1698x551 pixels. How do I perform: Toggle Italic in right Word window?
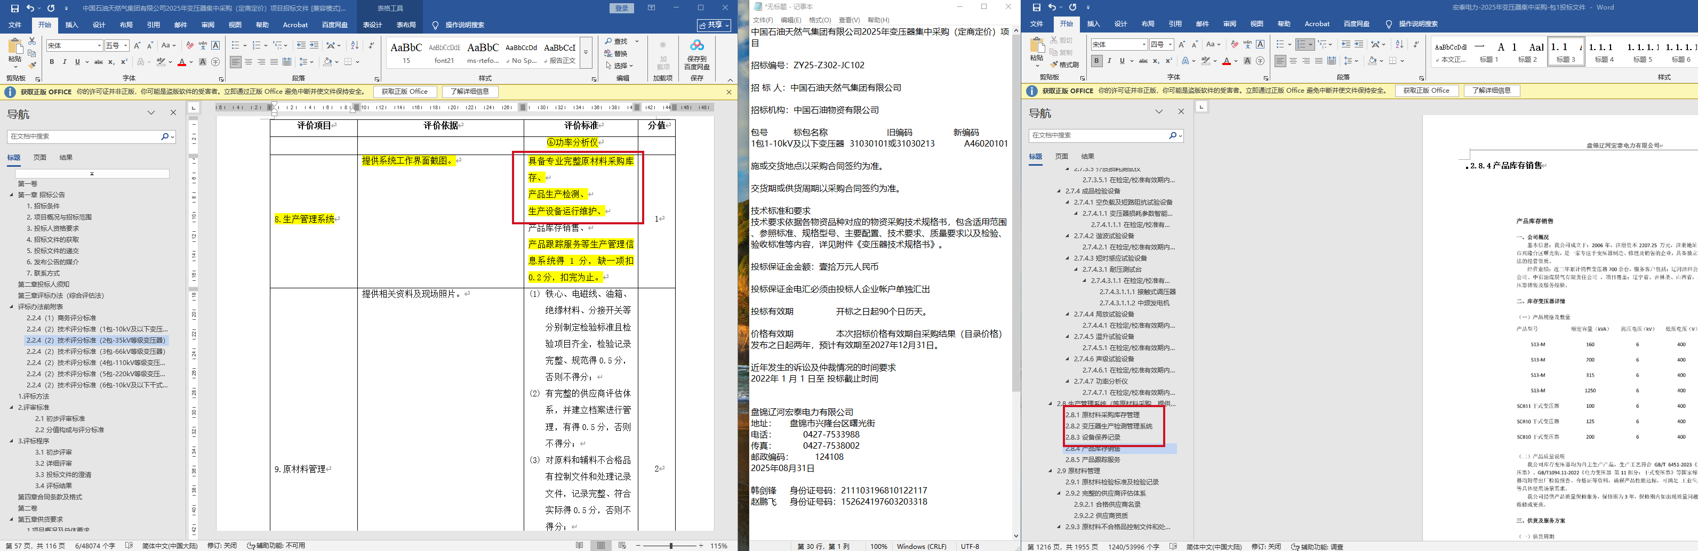(x=1109, y=61)
